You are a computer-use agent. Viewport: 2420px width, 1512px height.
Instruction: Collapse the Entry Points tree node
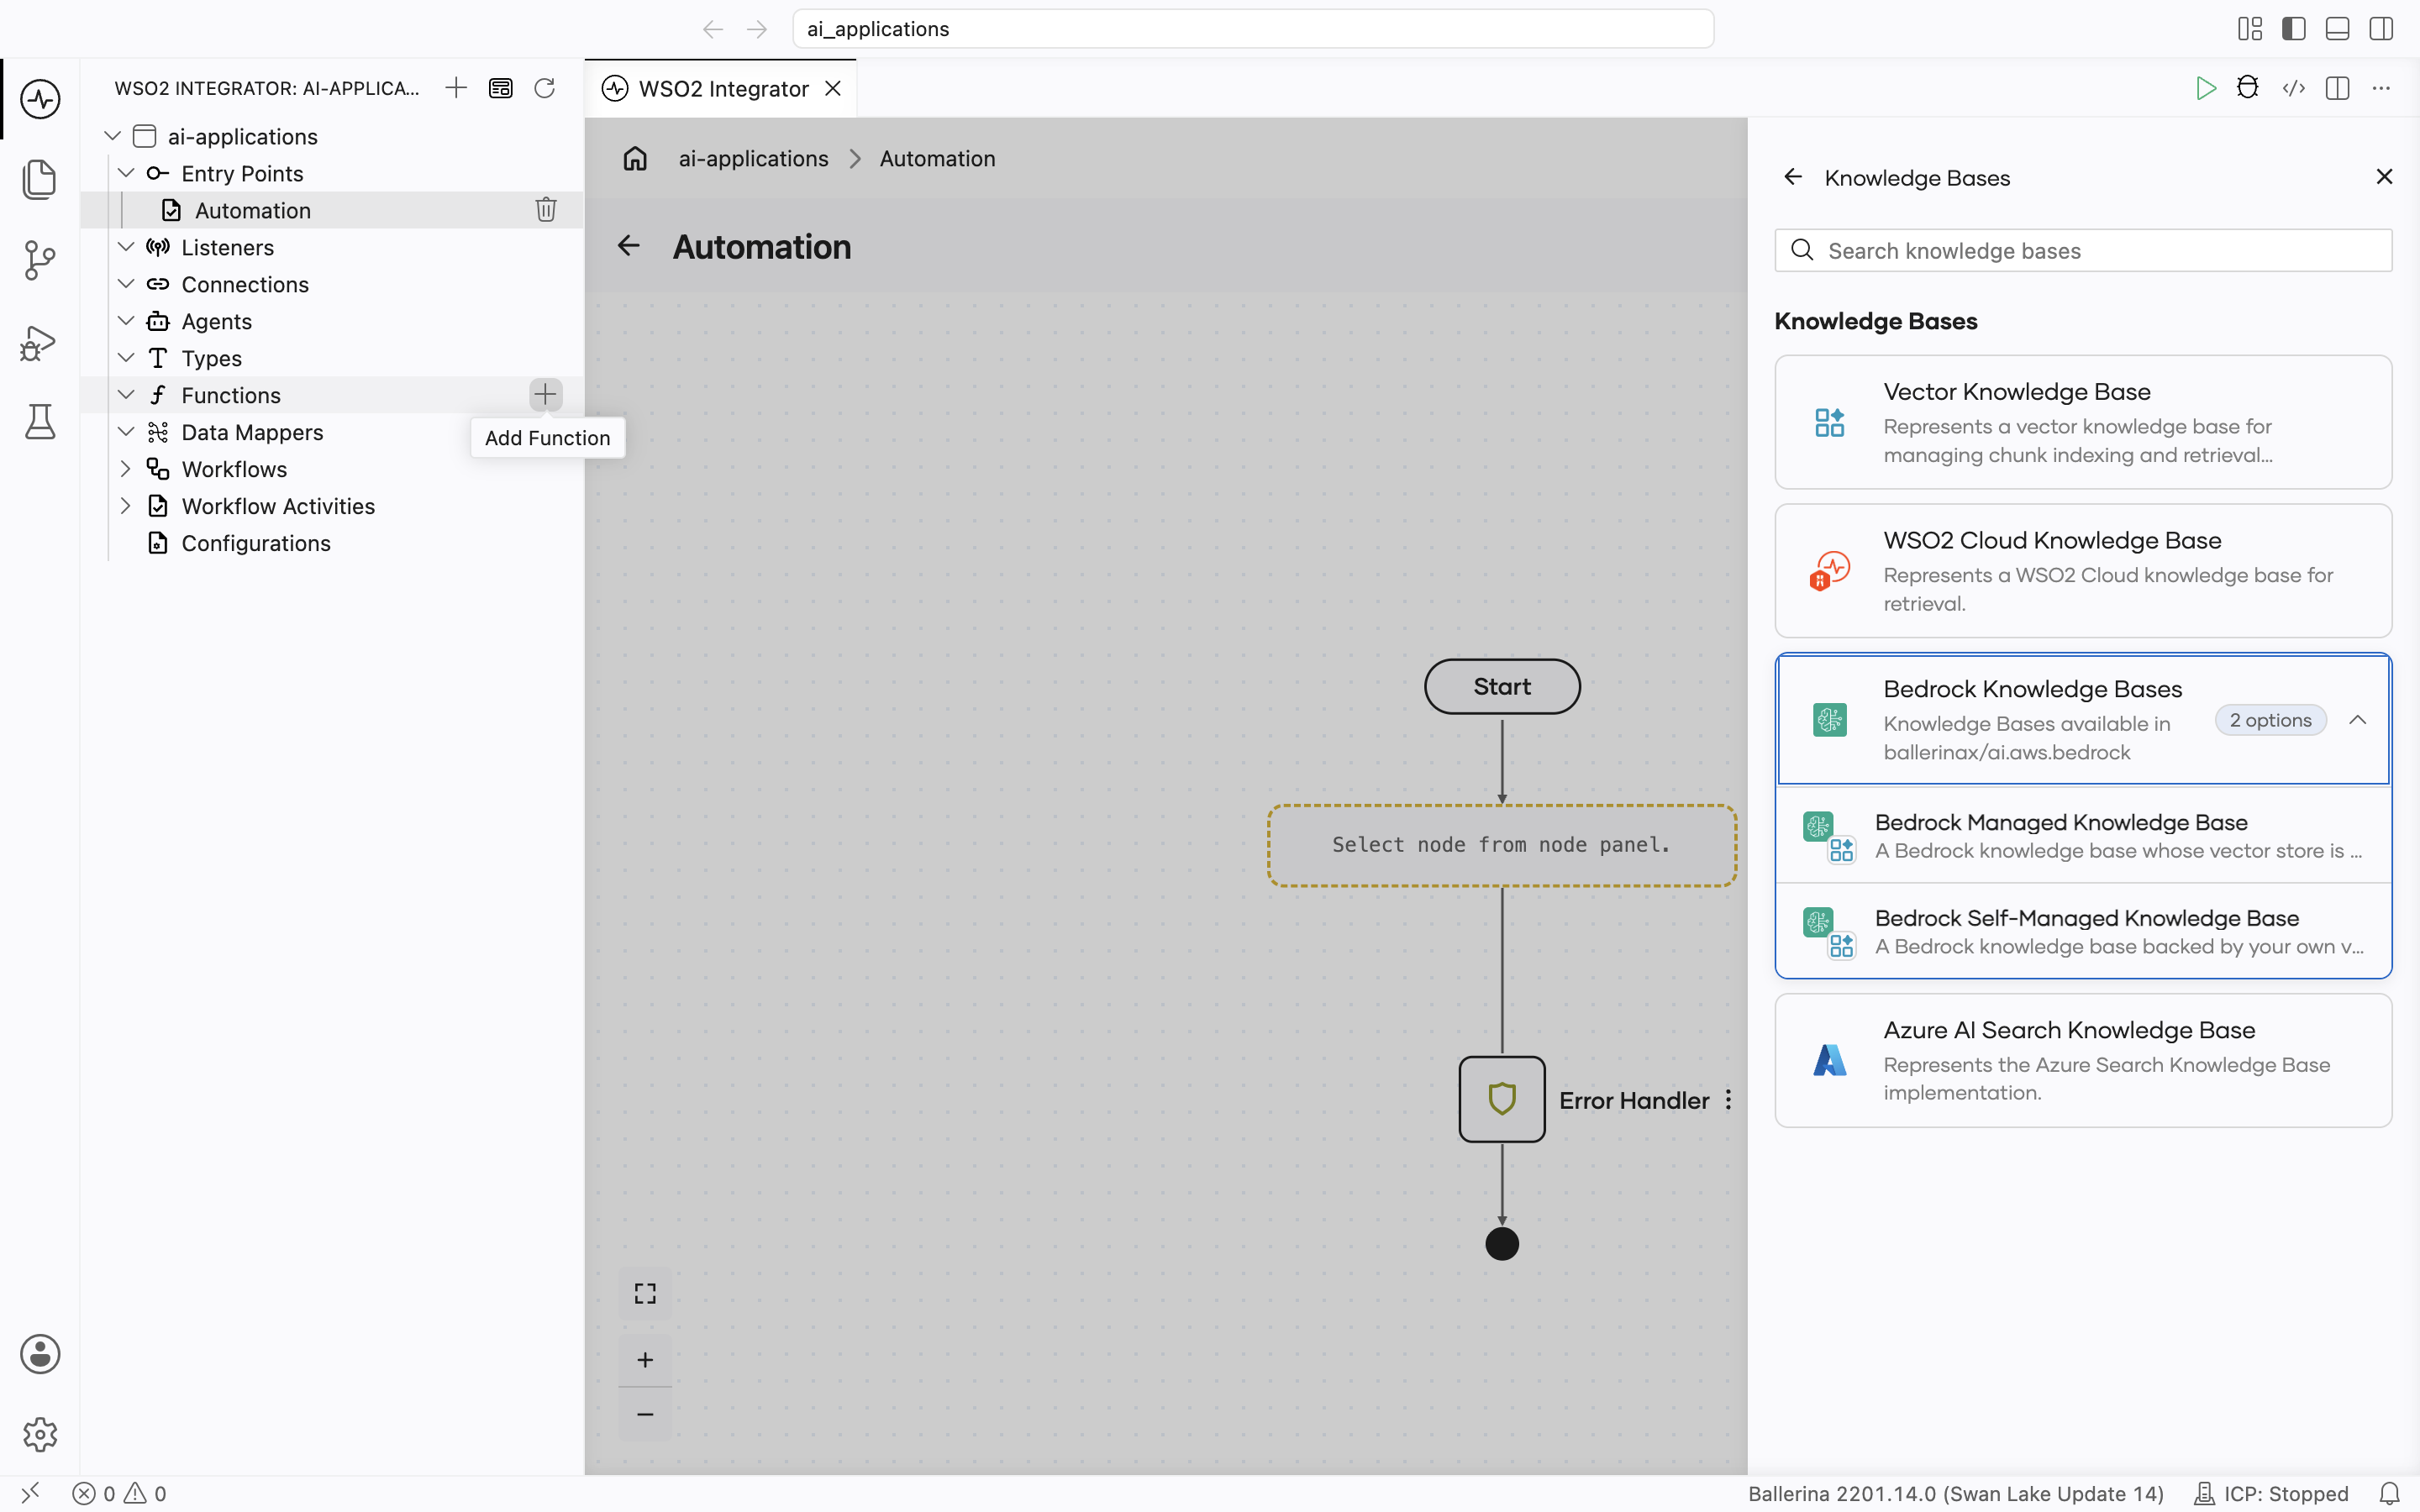pos(126,173)
